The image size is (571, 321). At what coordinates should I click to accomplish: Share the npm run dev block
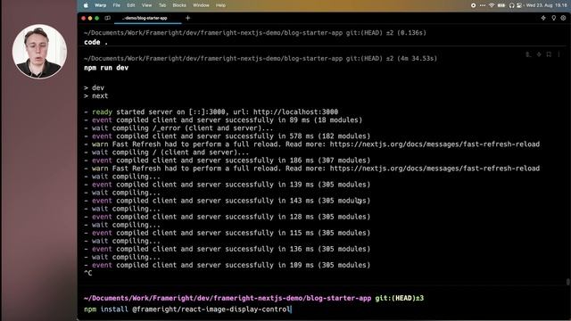pos(528,54)
